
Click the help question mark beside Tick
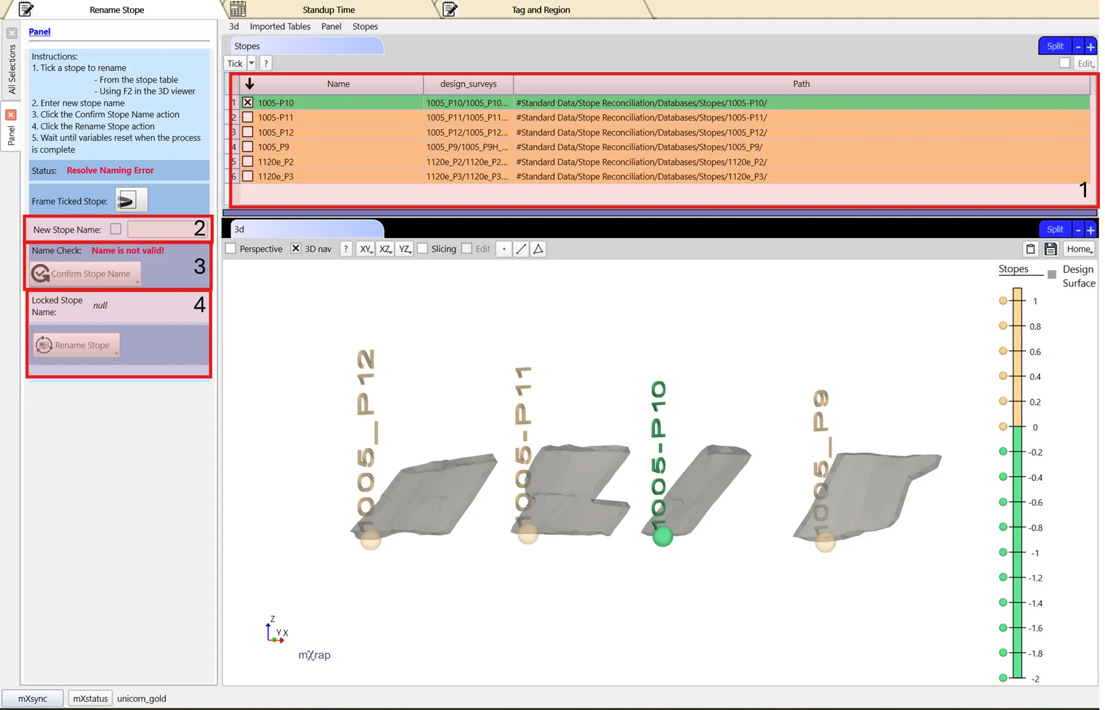tap(266, 63)
